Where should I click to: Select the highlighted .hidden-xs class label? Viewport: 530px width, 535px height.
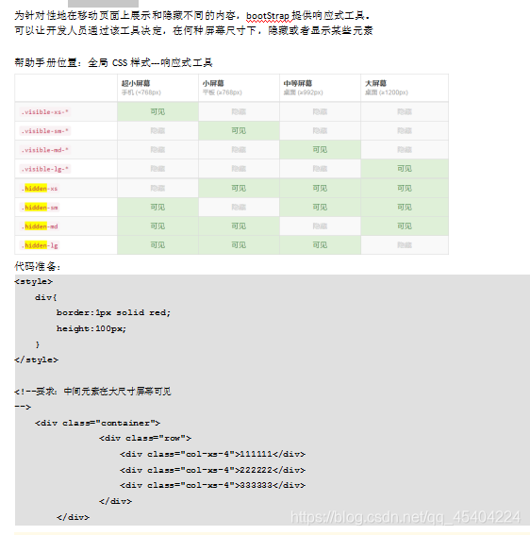tap(40, 189)
